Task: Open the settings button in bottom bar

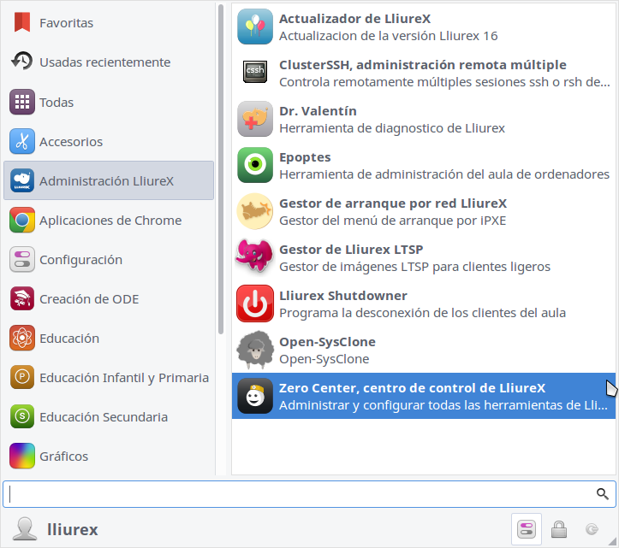Action: click(527, 529)
